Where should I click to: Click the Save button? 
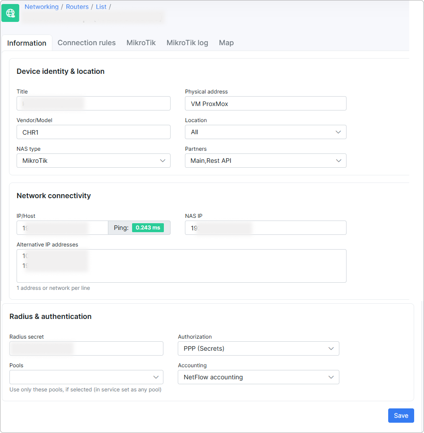click(401, 416)
